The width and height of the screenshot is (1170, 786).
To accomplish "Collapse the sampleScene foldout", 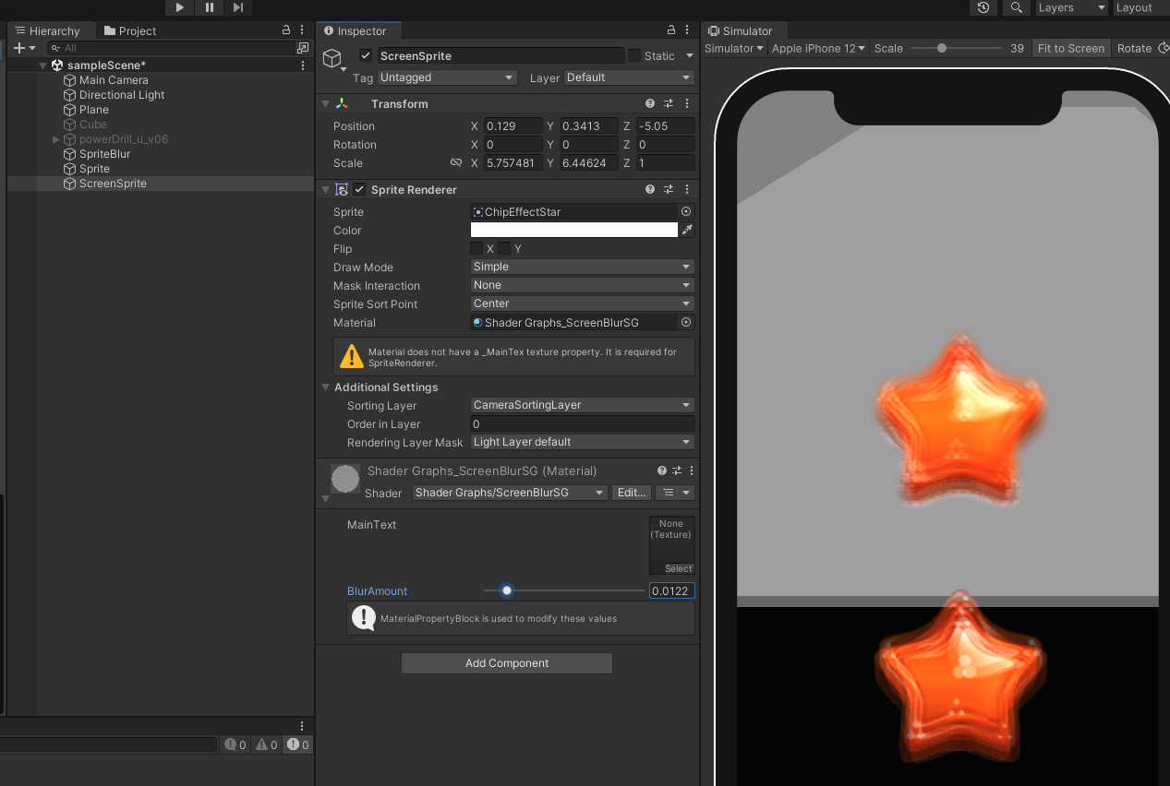I will pyautogui.click(x=43, y=65).
